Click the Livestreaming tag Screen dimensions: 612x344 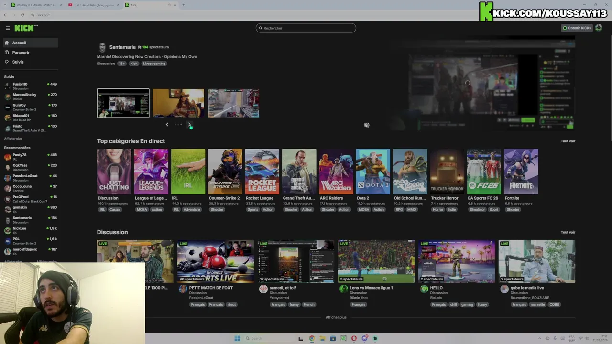(x=154, y=64)
